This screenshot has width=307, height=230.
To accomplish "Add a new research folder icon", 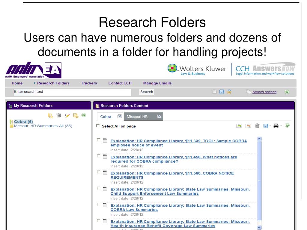I will tap(50, 116).
